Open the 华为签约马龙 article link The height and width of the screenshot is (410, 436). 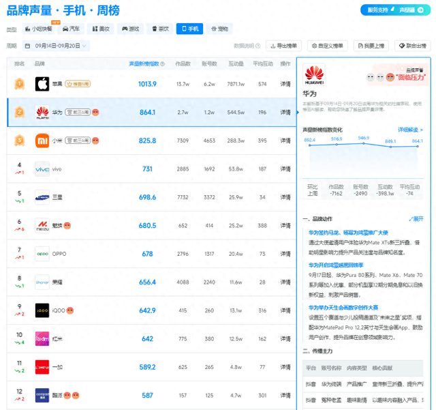pyautogui.click(x=348, y=233)
